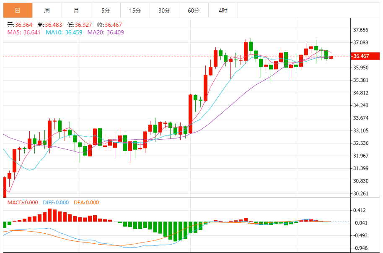
Task: Click the -0.946 MACD axis label
Action: (360, 248)
